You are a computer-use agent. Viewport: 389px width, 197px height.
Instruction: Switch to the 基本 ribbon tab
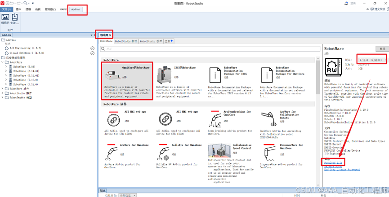[18, 9]
